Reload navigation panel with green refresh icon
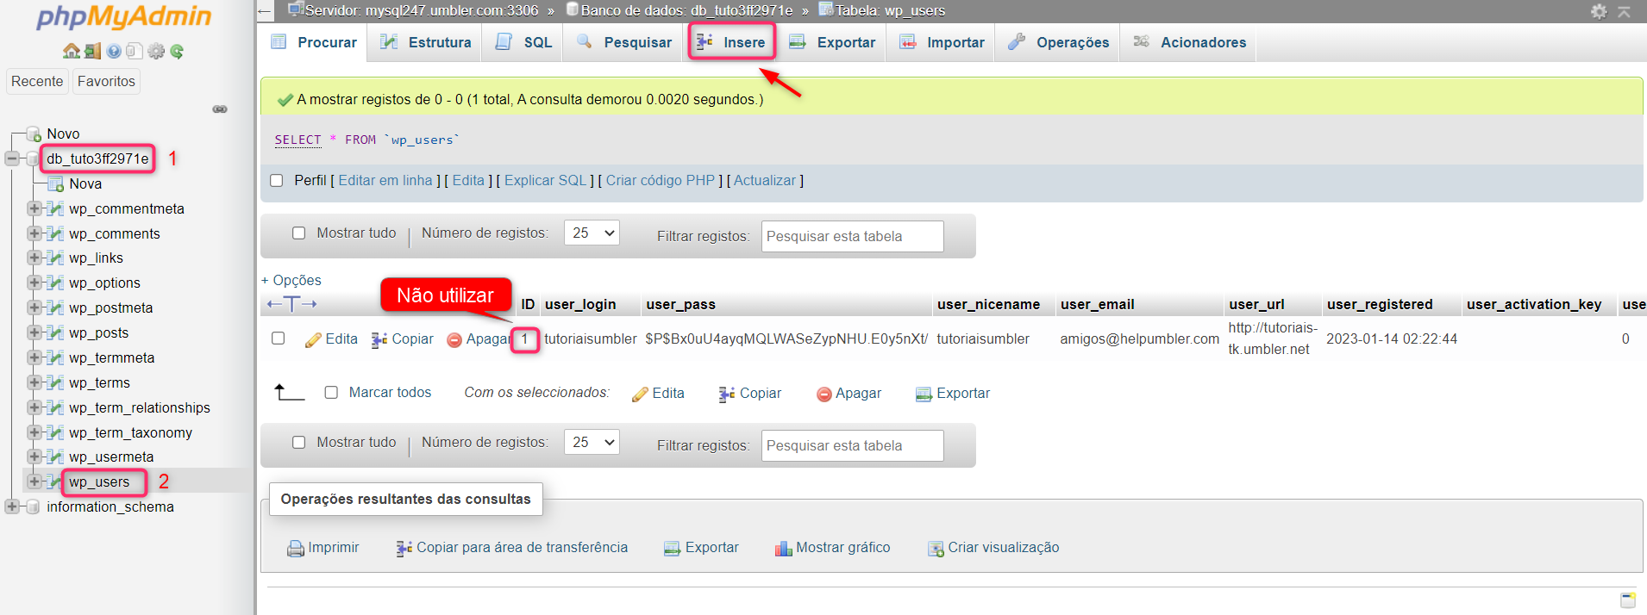This screenshot has height=615, width=1647. pyautogui.click(x=177, y=51)
